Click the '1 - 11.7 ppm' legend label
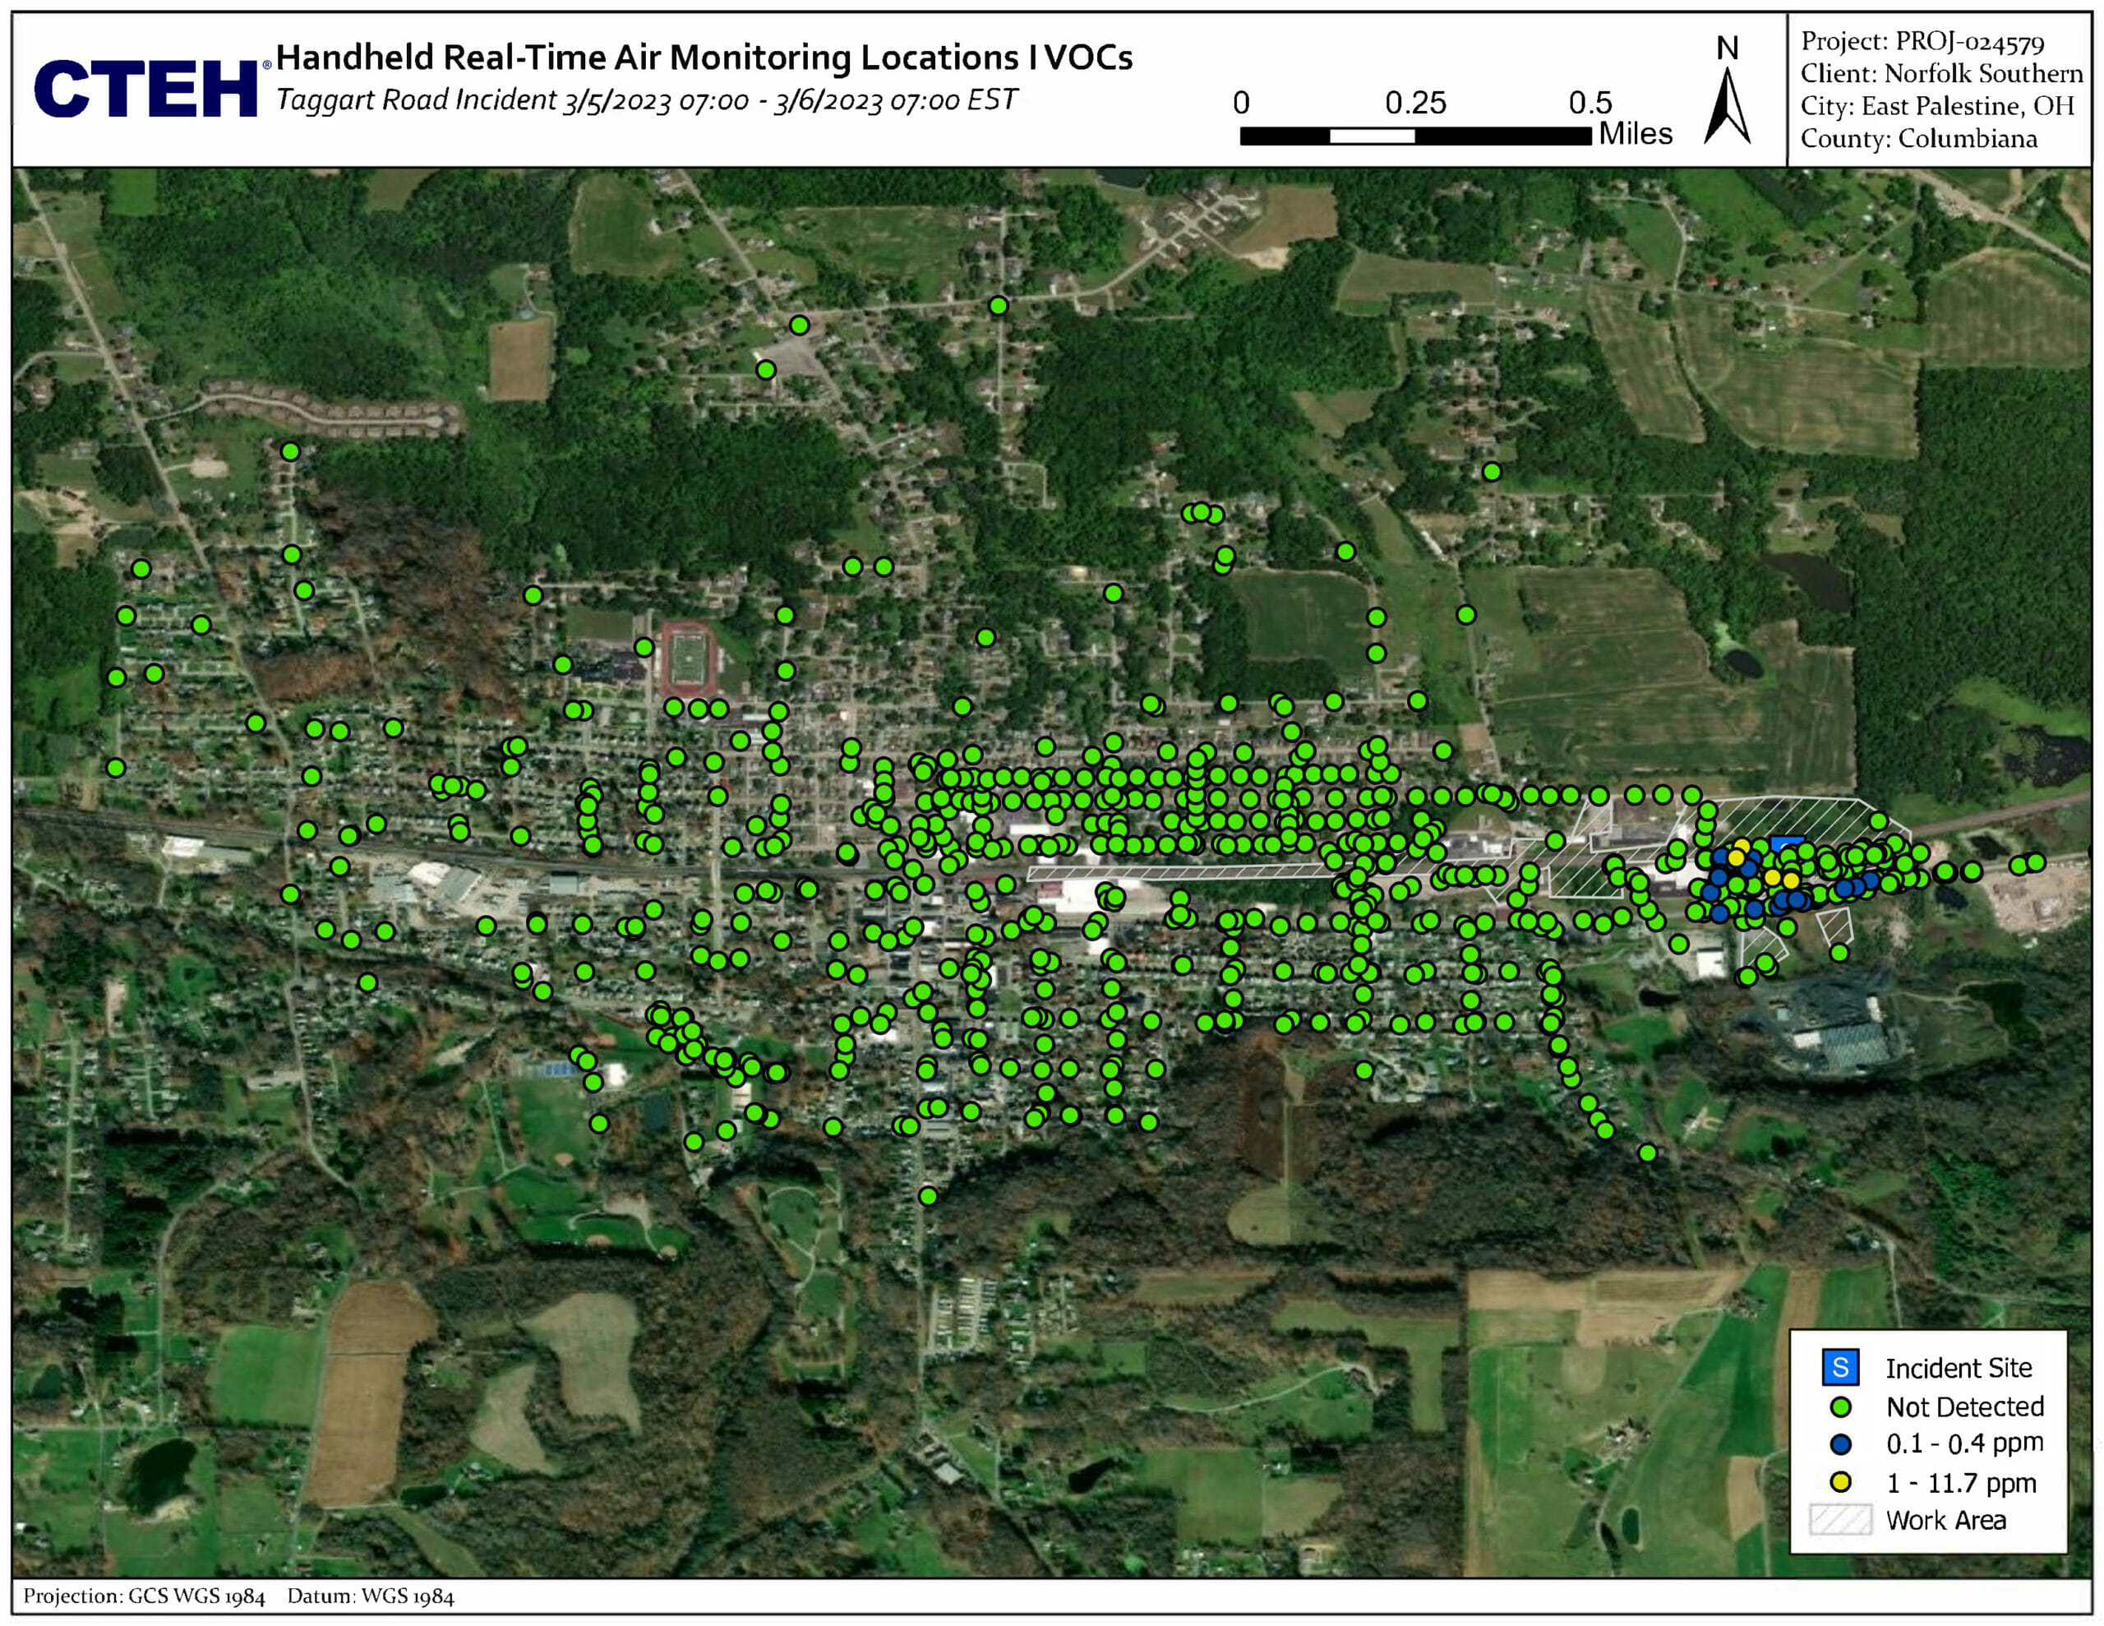 point(1962,1482)
